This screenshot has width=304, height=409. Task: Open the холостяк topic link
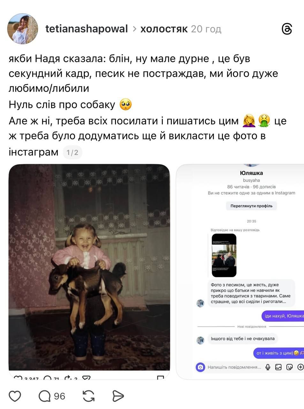[x=164, y=29]
